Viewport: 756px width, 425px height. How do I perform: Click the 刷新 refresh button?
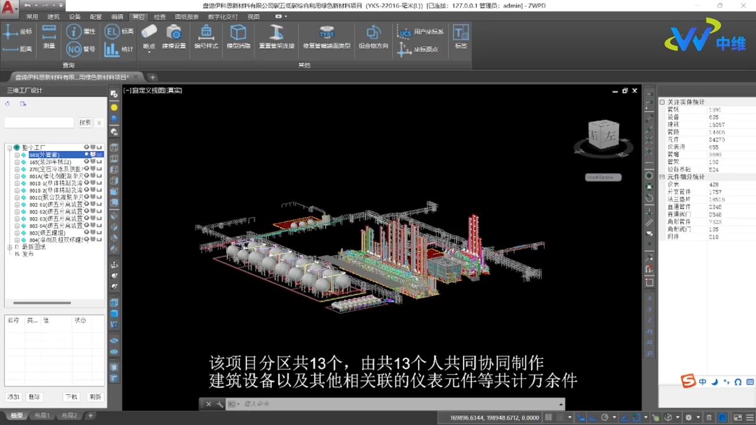click(x=95, y=397)
